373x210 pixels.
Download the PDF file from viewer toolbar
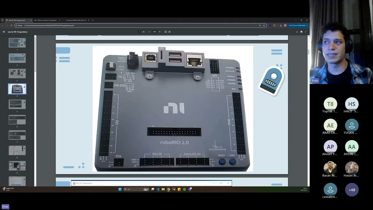297,32
